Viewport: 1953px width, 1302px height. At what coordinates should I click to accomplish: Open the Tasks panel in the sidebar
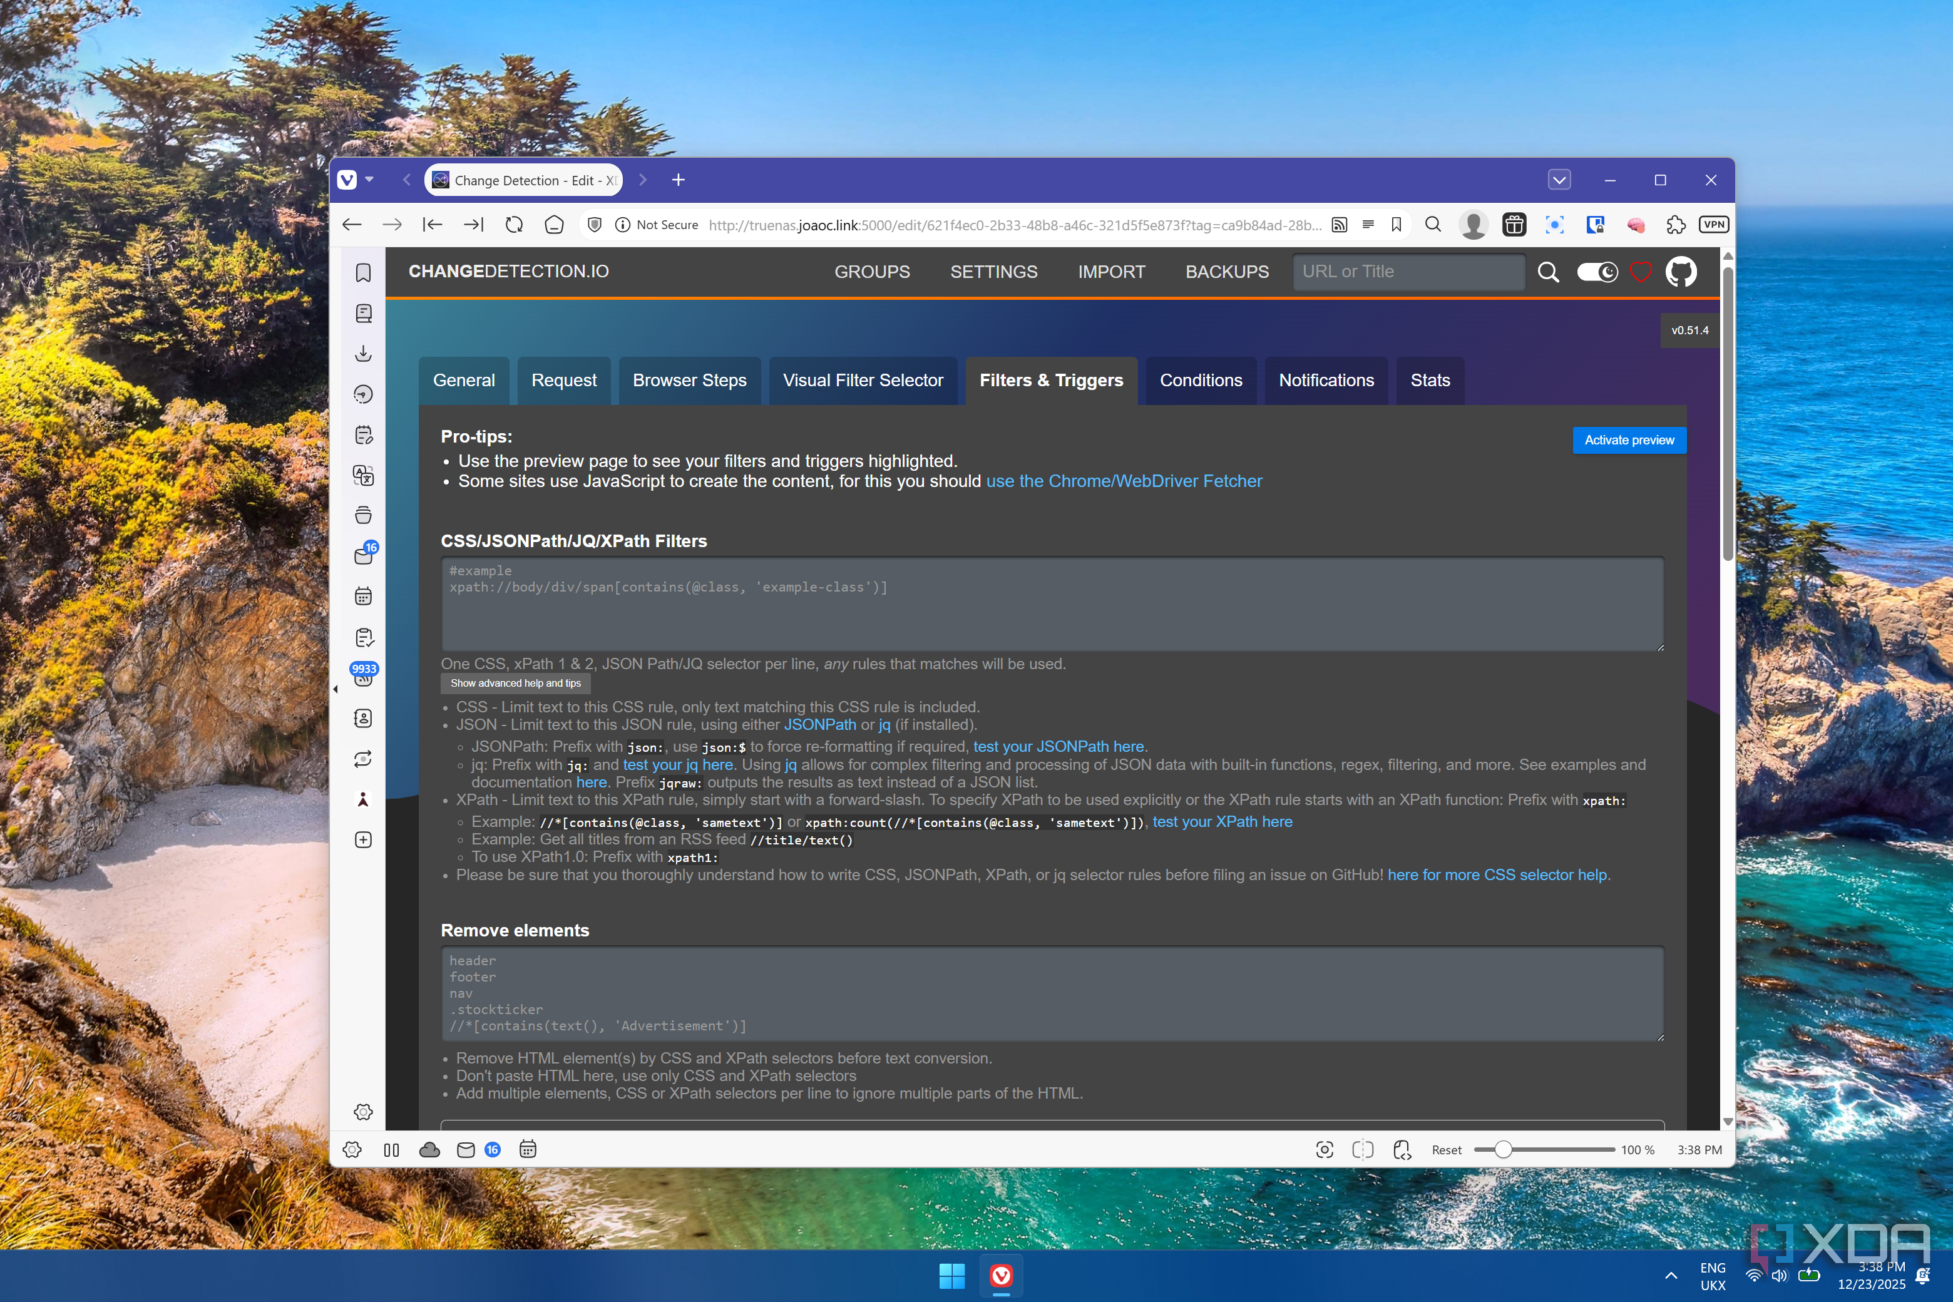pos(363,637)
